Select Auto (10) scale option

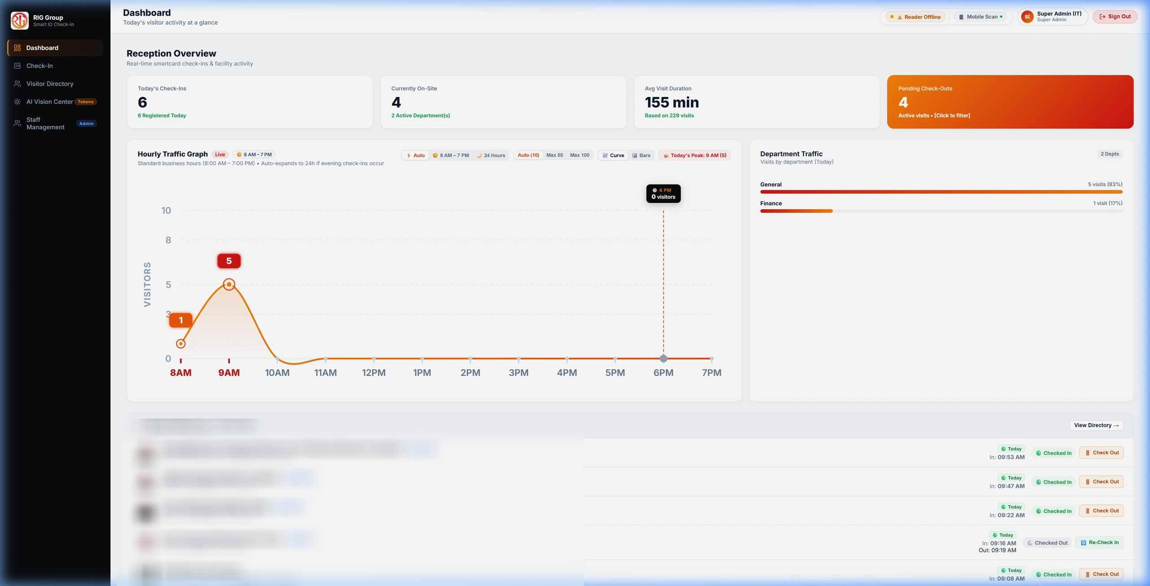(528, 155)
